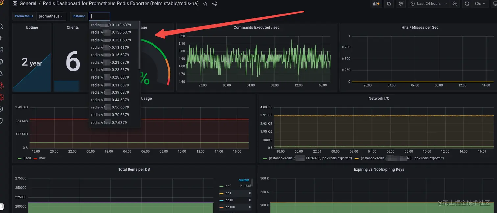Open dashboard settings gear icon
Screen dimensions: 497x213
tap(401, 4)
